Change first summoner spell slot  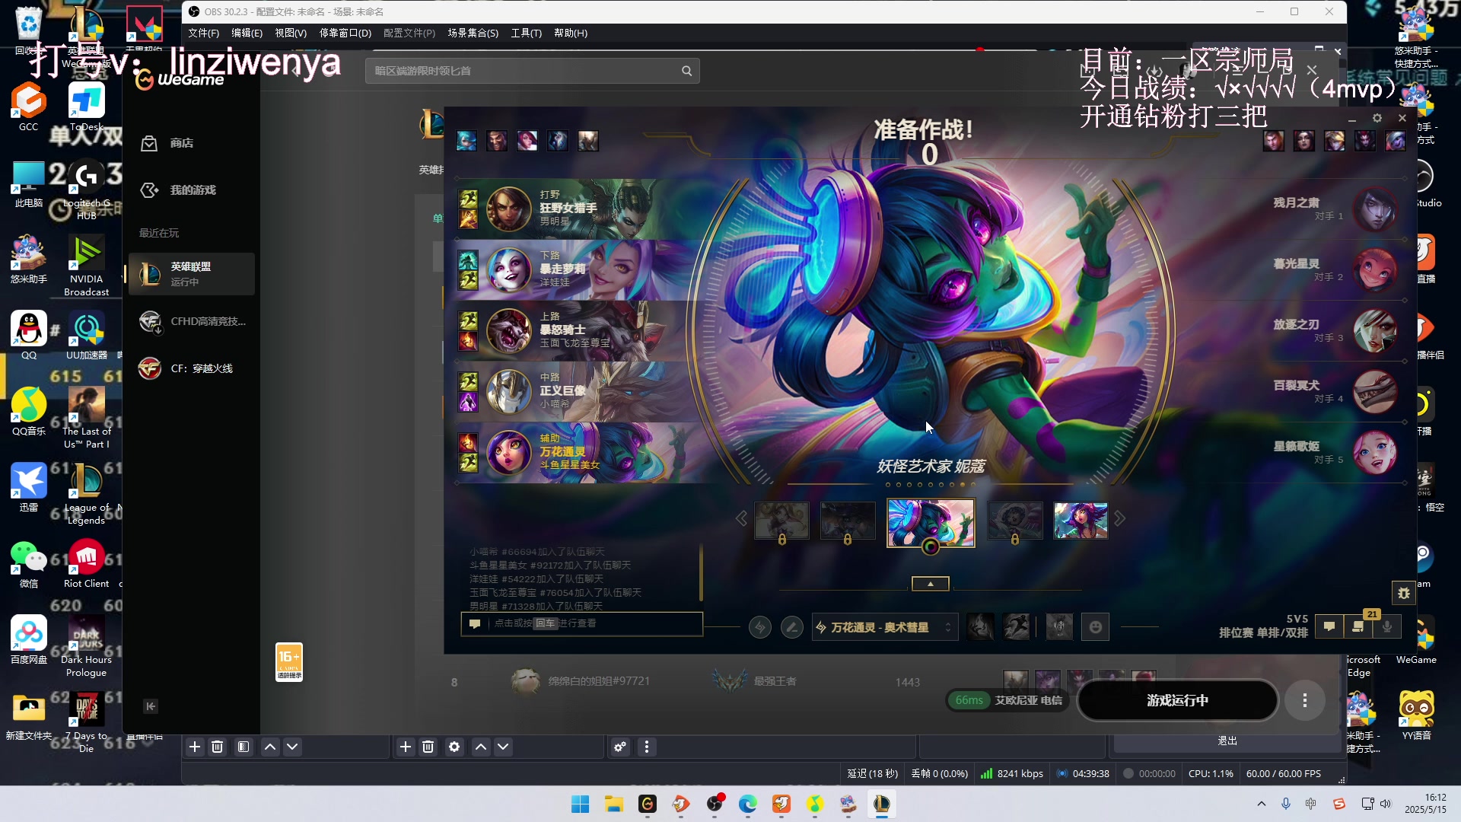(981, 626)
